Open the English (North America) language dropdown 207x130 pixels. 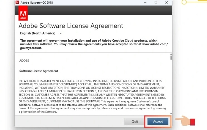pyautogui.click(x=41, y=33)
